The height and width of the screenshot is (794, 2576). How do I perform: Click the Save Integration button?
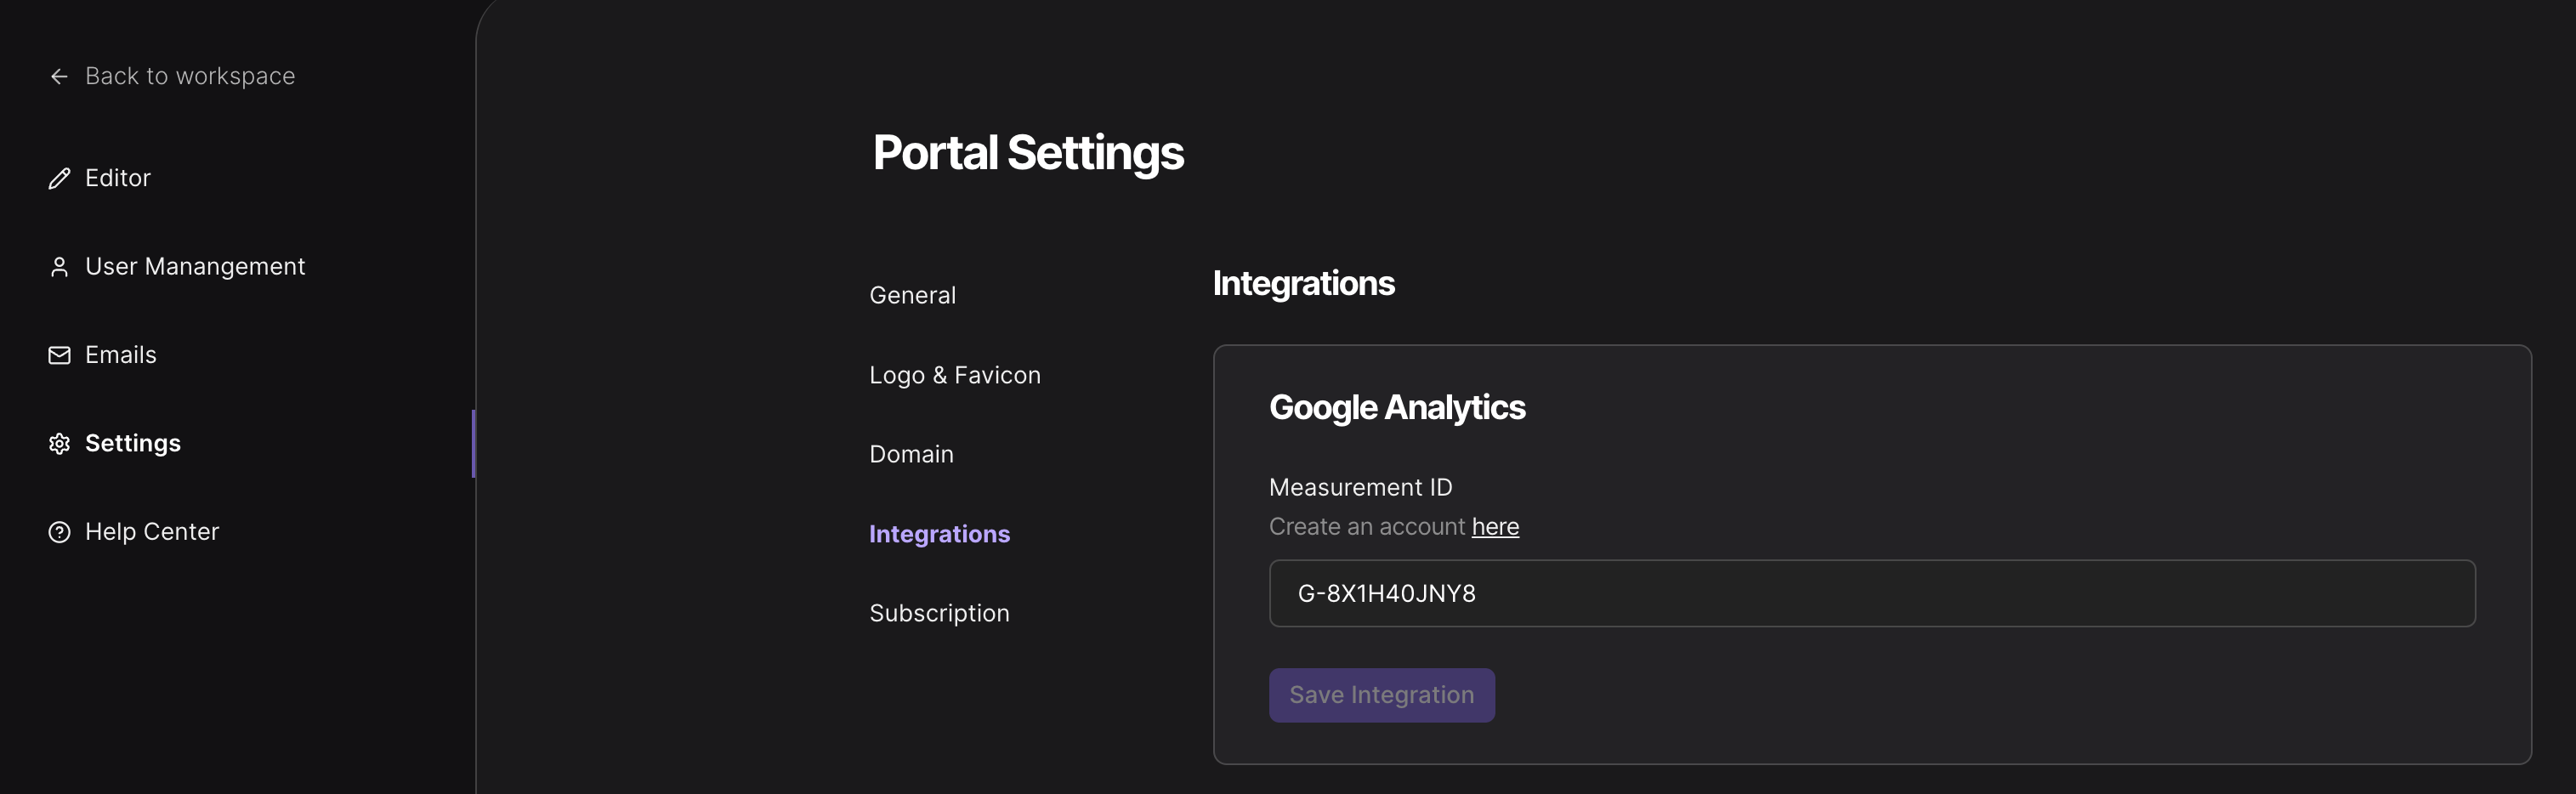click(1382, 695)
